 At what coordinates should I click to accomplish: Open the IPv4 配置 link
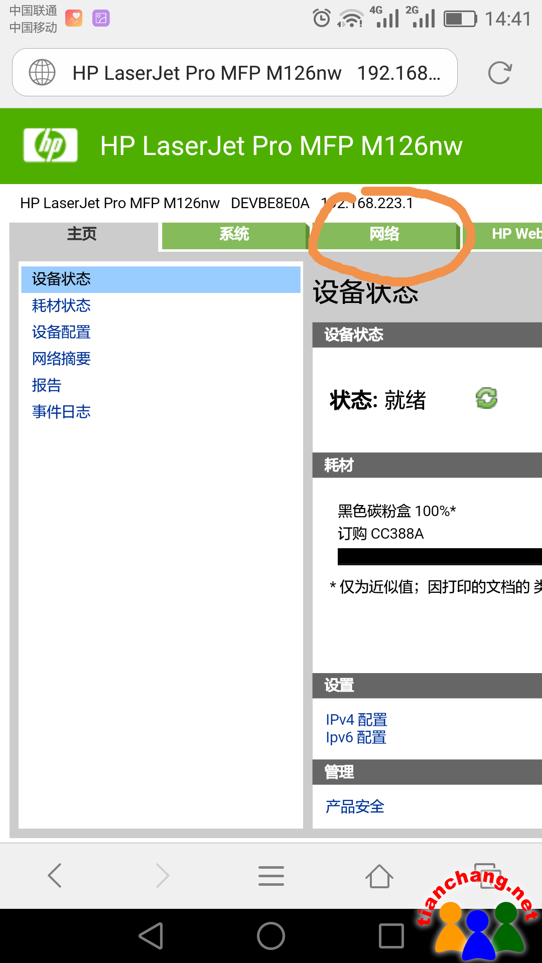coord(356,720)
